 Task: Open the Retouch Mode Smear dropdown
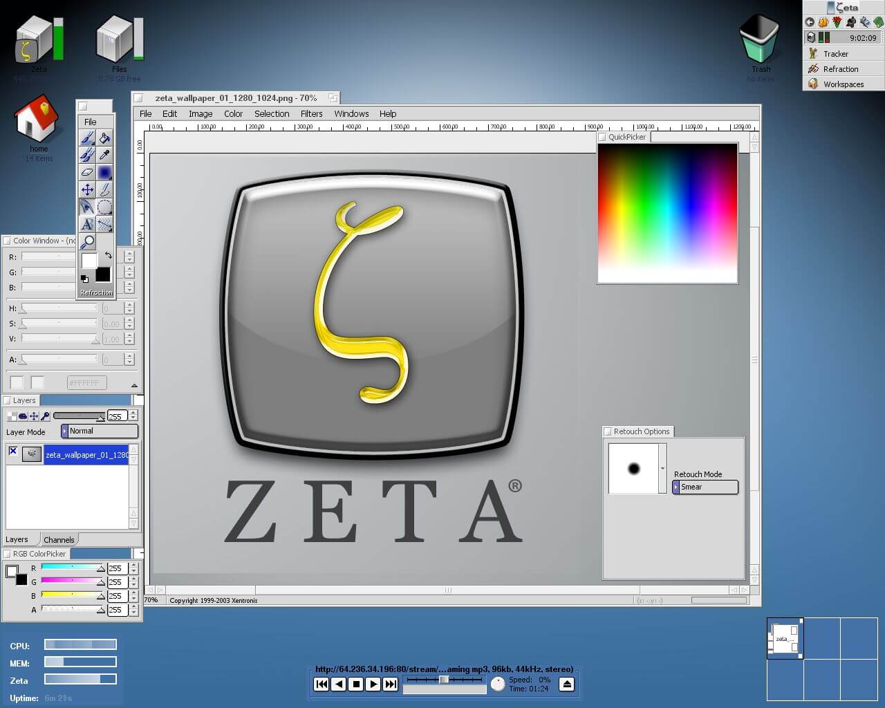706,487
